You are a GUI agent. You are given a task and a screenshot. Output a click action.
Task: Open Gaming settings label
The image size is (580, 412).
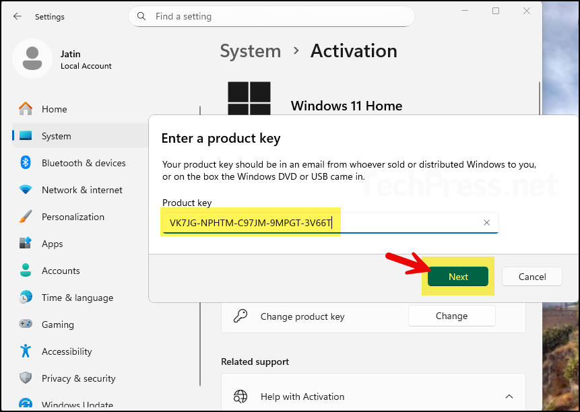pos(58,324)
